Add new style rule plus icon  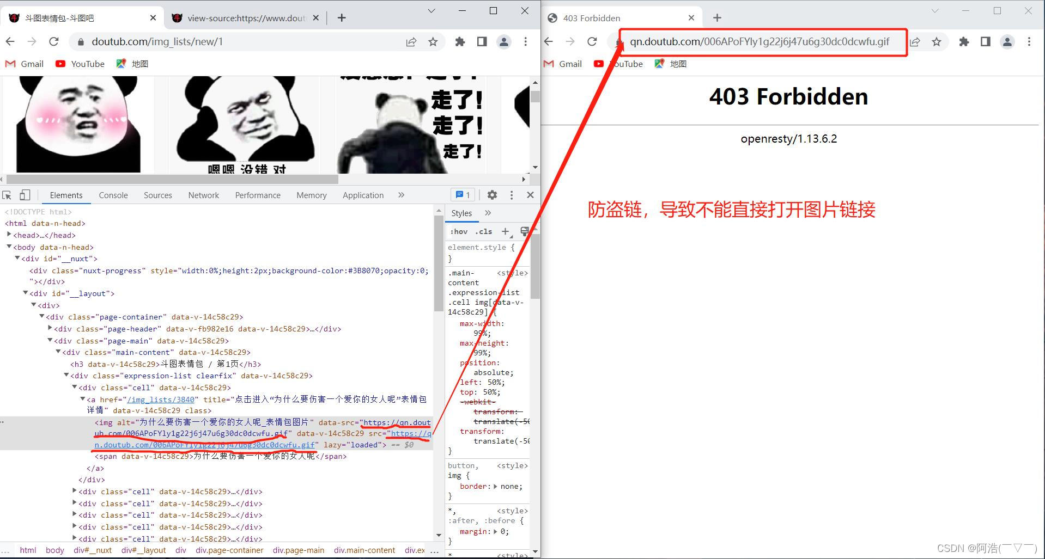(505, 231)
